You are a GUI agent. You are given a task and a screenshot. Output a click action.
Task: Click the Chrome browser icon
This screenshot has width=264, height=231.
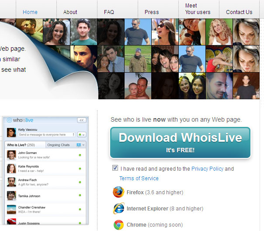point(119,225)
